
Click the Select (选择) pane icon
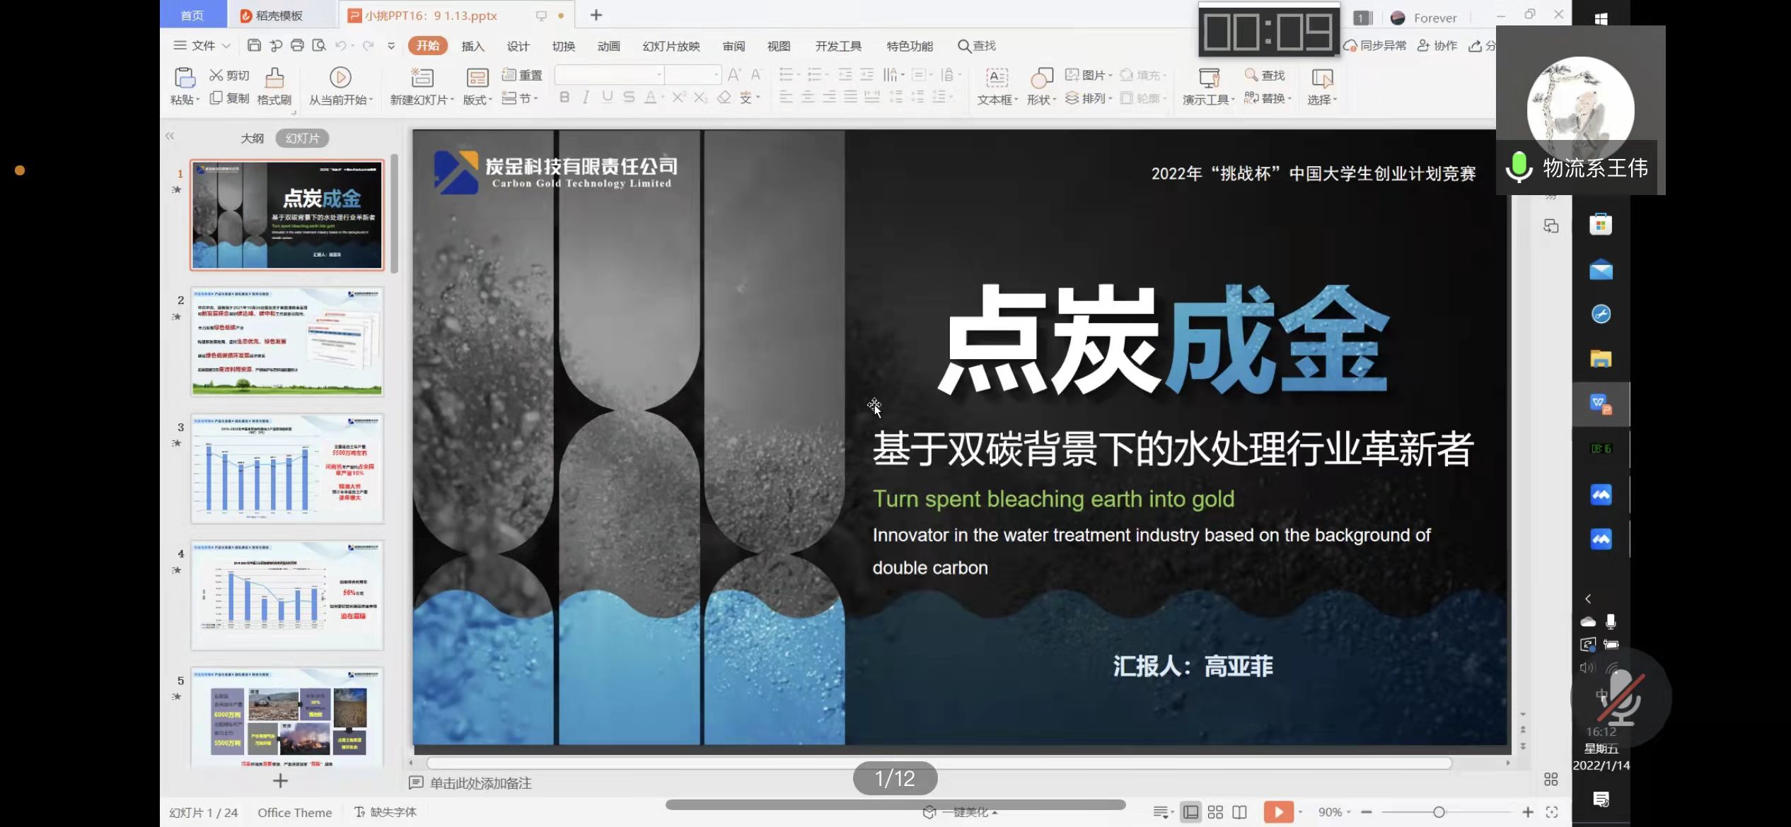[x=1322, y=78]
